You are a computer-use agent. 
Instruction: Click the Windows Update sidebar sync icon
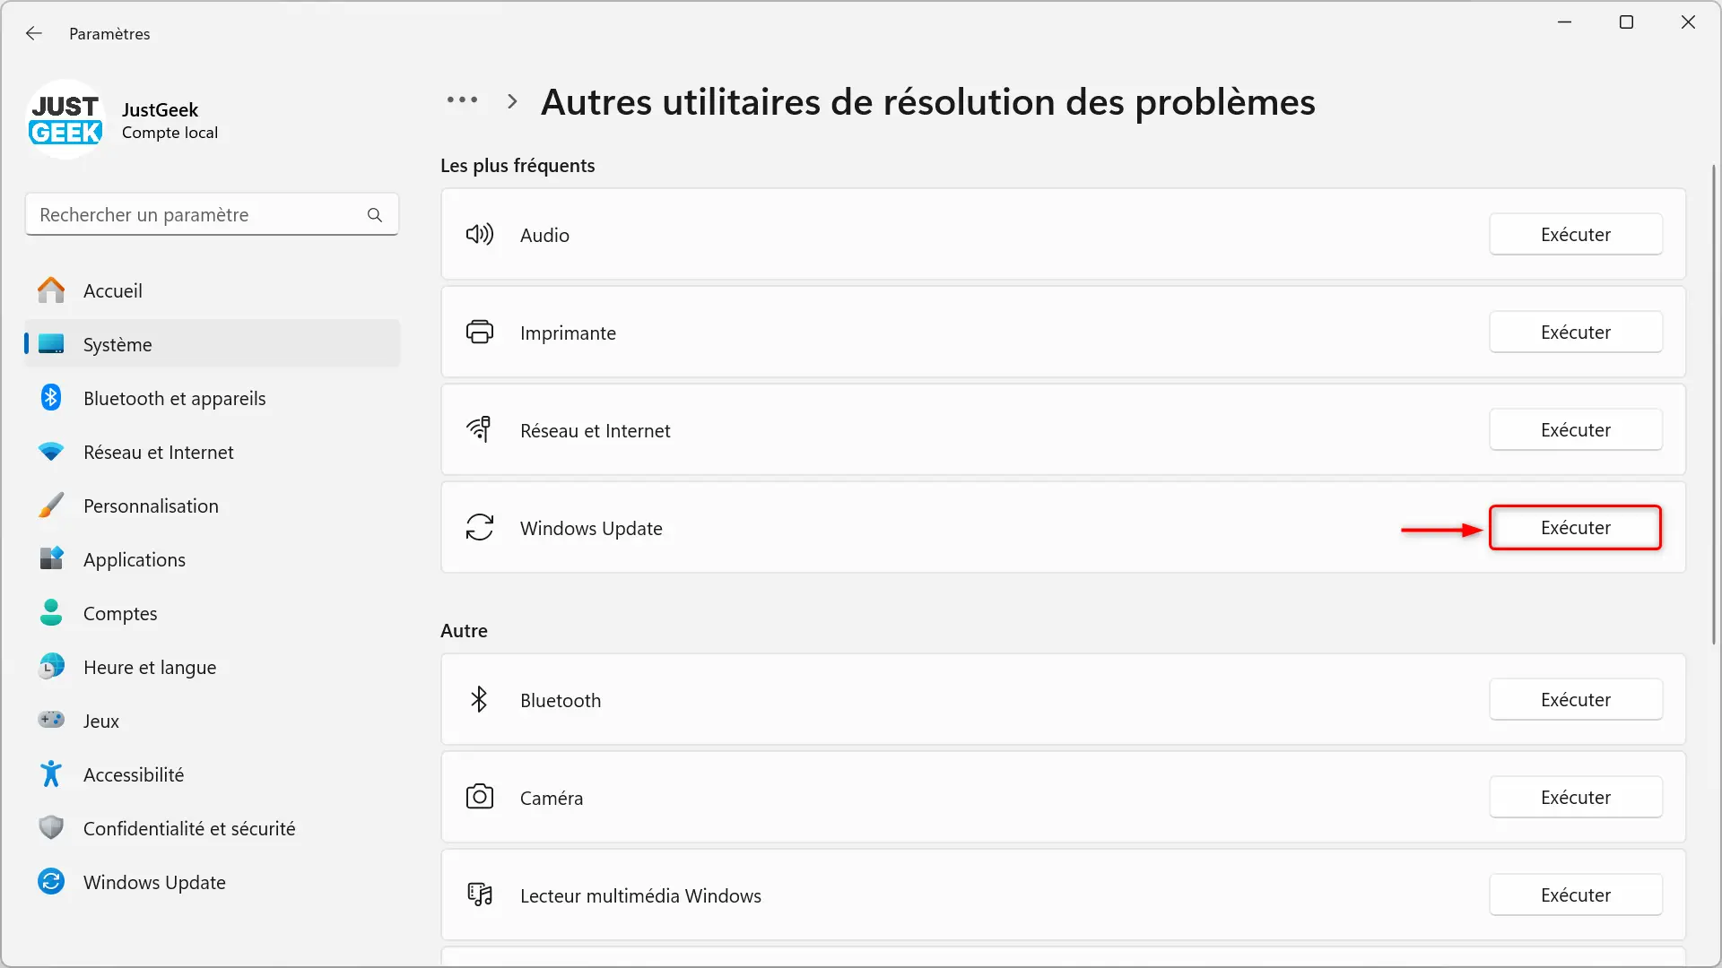tap(51, 882)
